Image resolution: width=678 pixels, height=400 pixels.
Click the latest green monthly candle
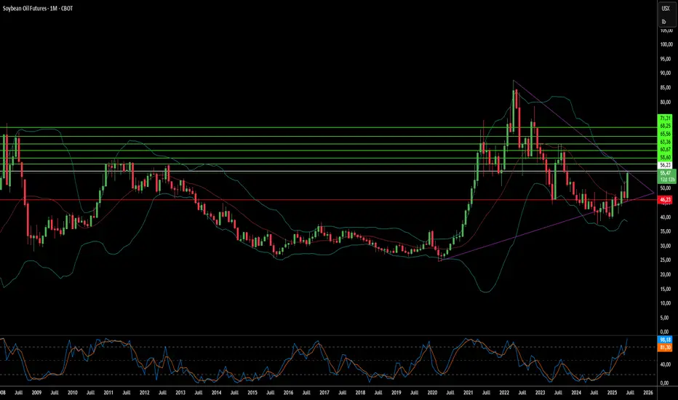click(628, 183)
